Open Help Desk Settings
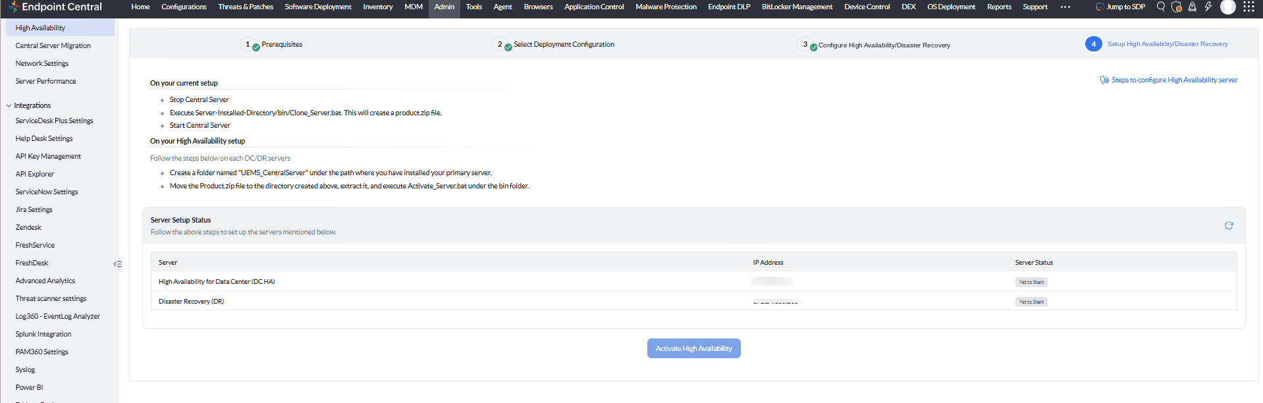1263x403 pixels. (x=44, y=138)
